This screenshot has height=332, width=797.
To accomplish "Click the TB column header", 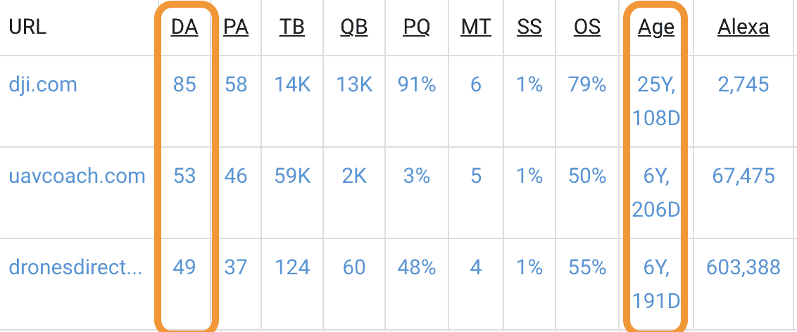I will point(292,27).
